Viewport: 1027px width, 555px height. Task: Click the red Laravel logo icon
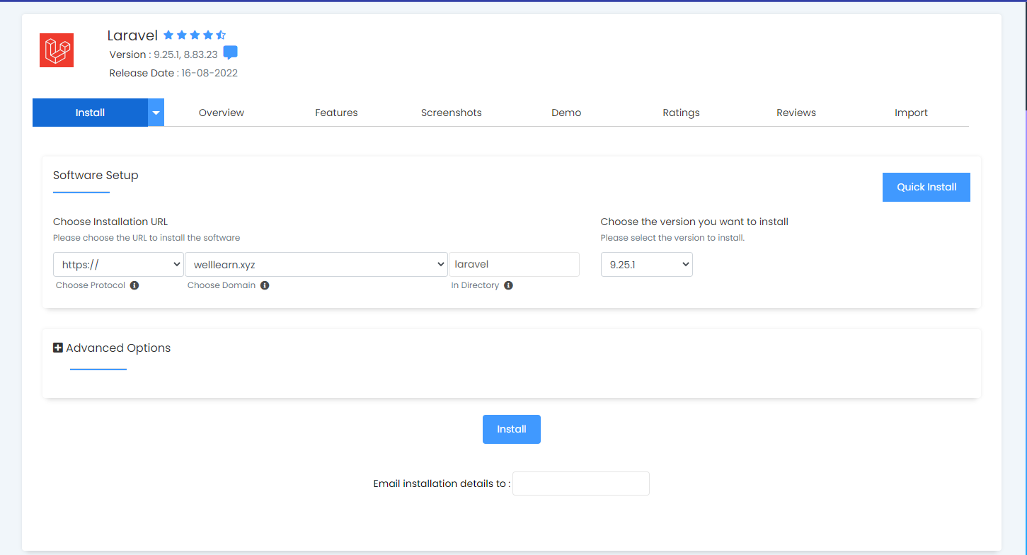coord(57,50)
